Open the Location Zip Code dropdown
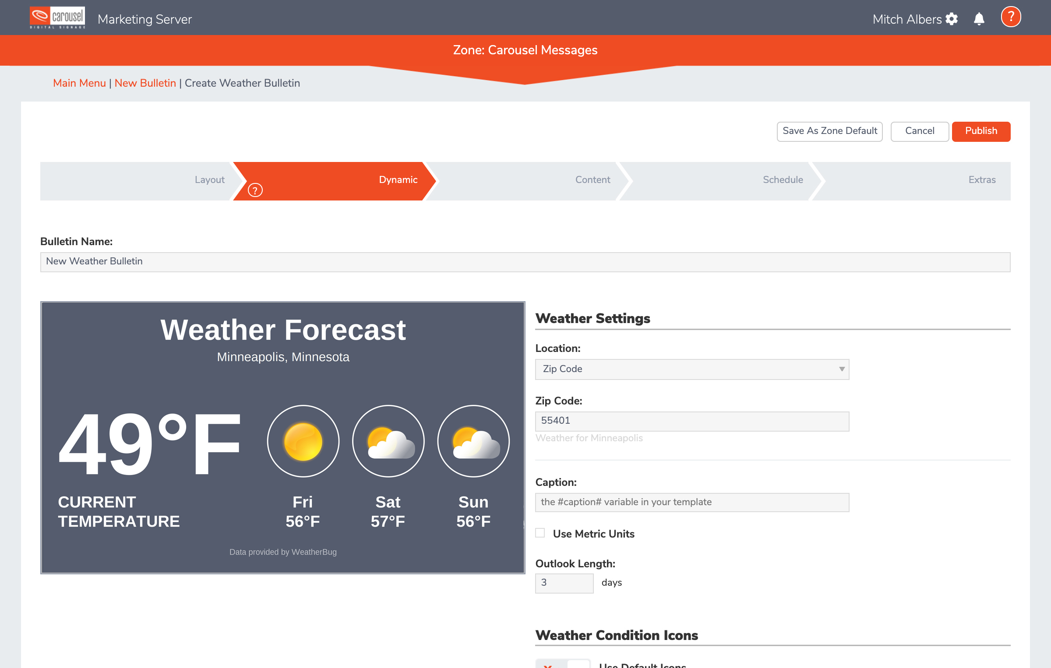 [692, 369]
